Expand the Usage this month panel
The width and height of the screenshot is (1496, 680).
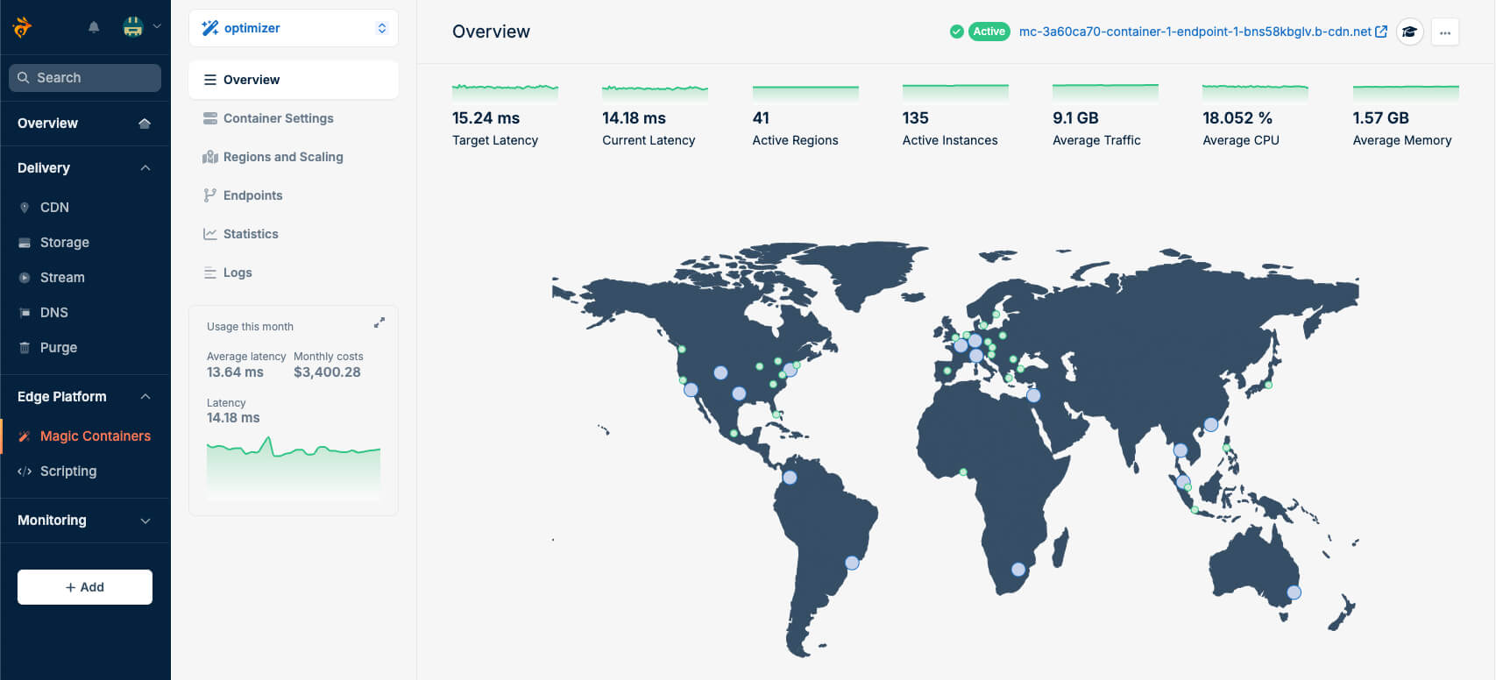click(x=379, y=322)
